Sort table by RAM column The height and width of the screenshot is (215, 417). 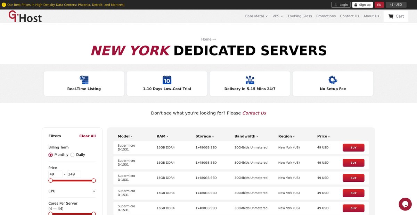(163, 136)
